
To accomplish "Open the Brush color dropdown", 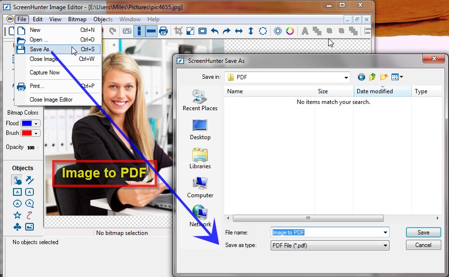I will pyautogui.click(x=36, y=133).
